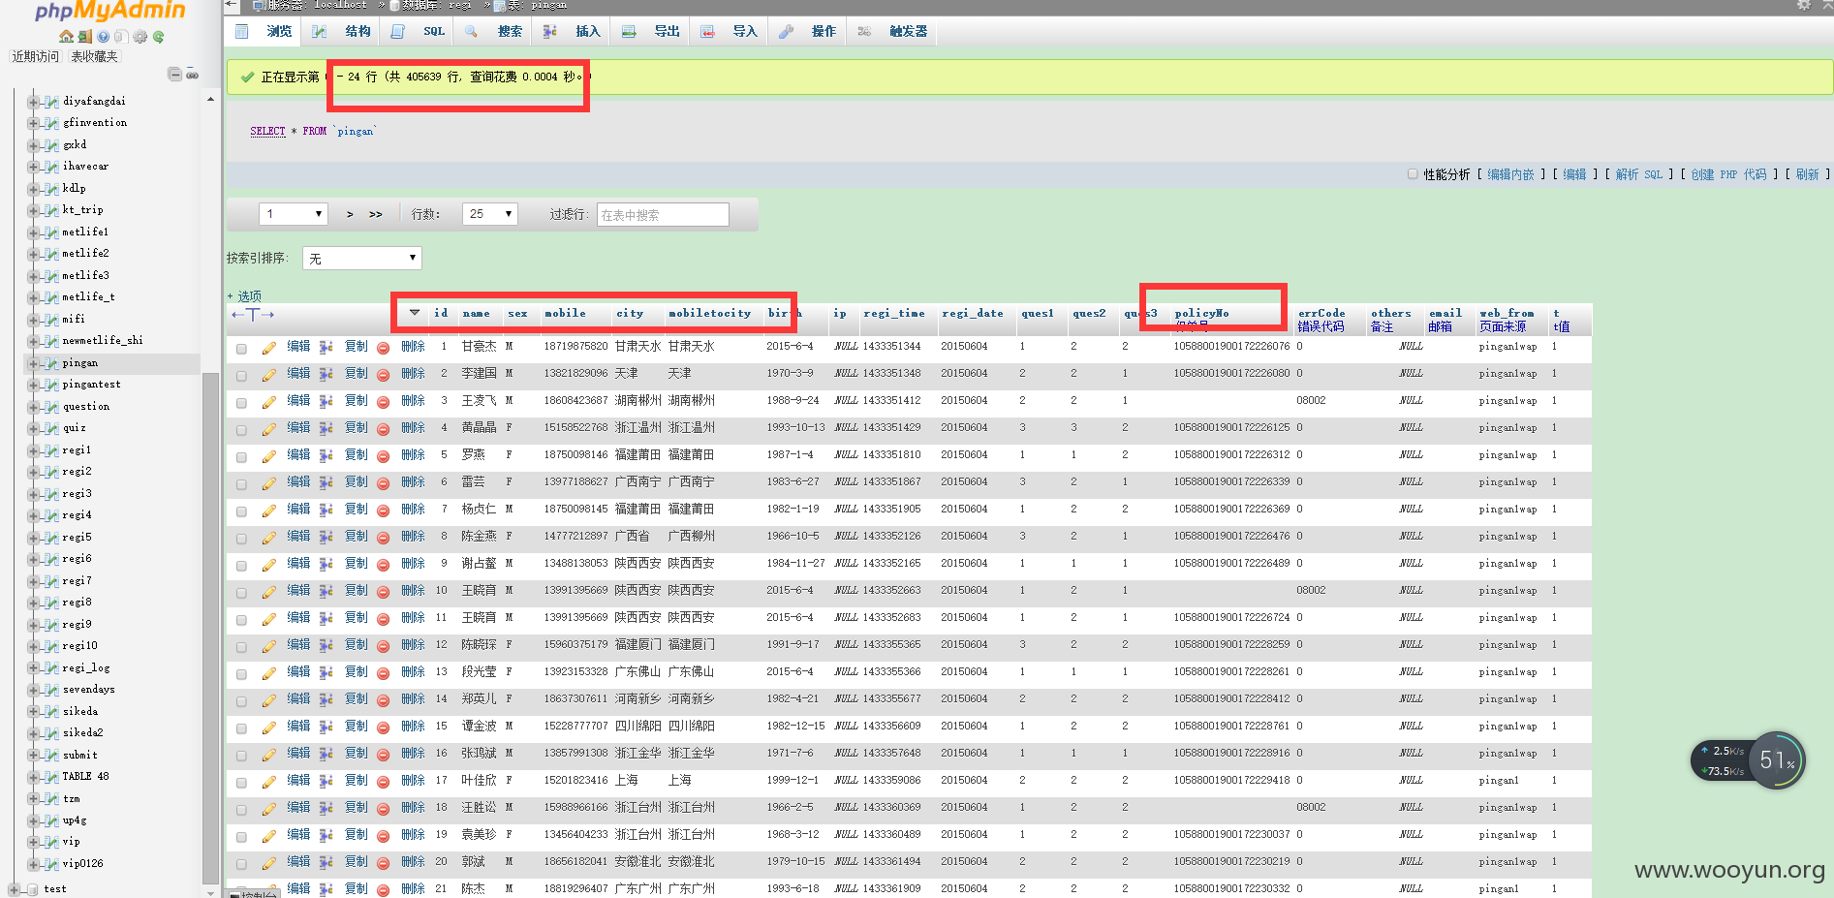Open the sikeda table in tree
This screenshot has width=1834, height=898.
coord(80,712)
